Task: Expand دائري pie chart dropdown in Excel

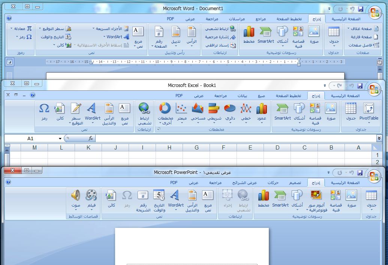Action: [230, 123]
